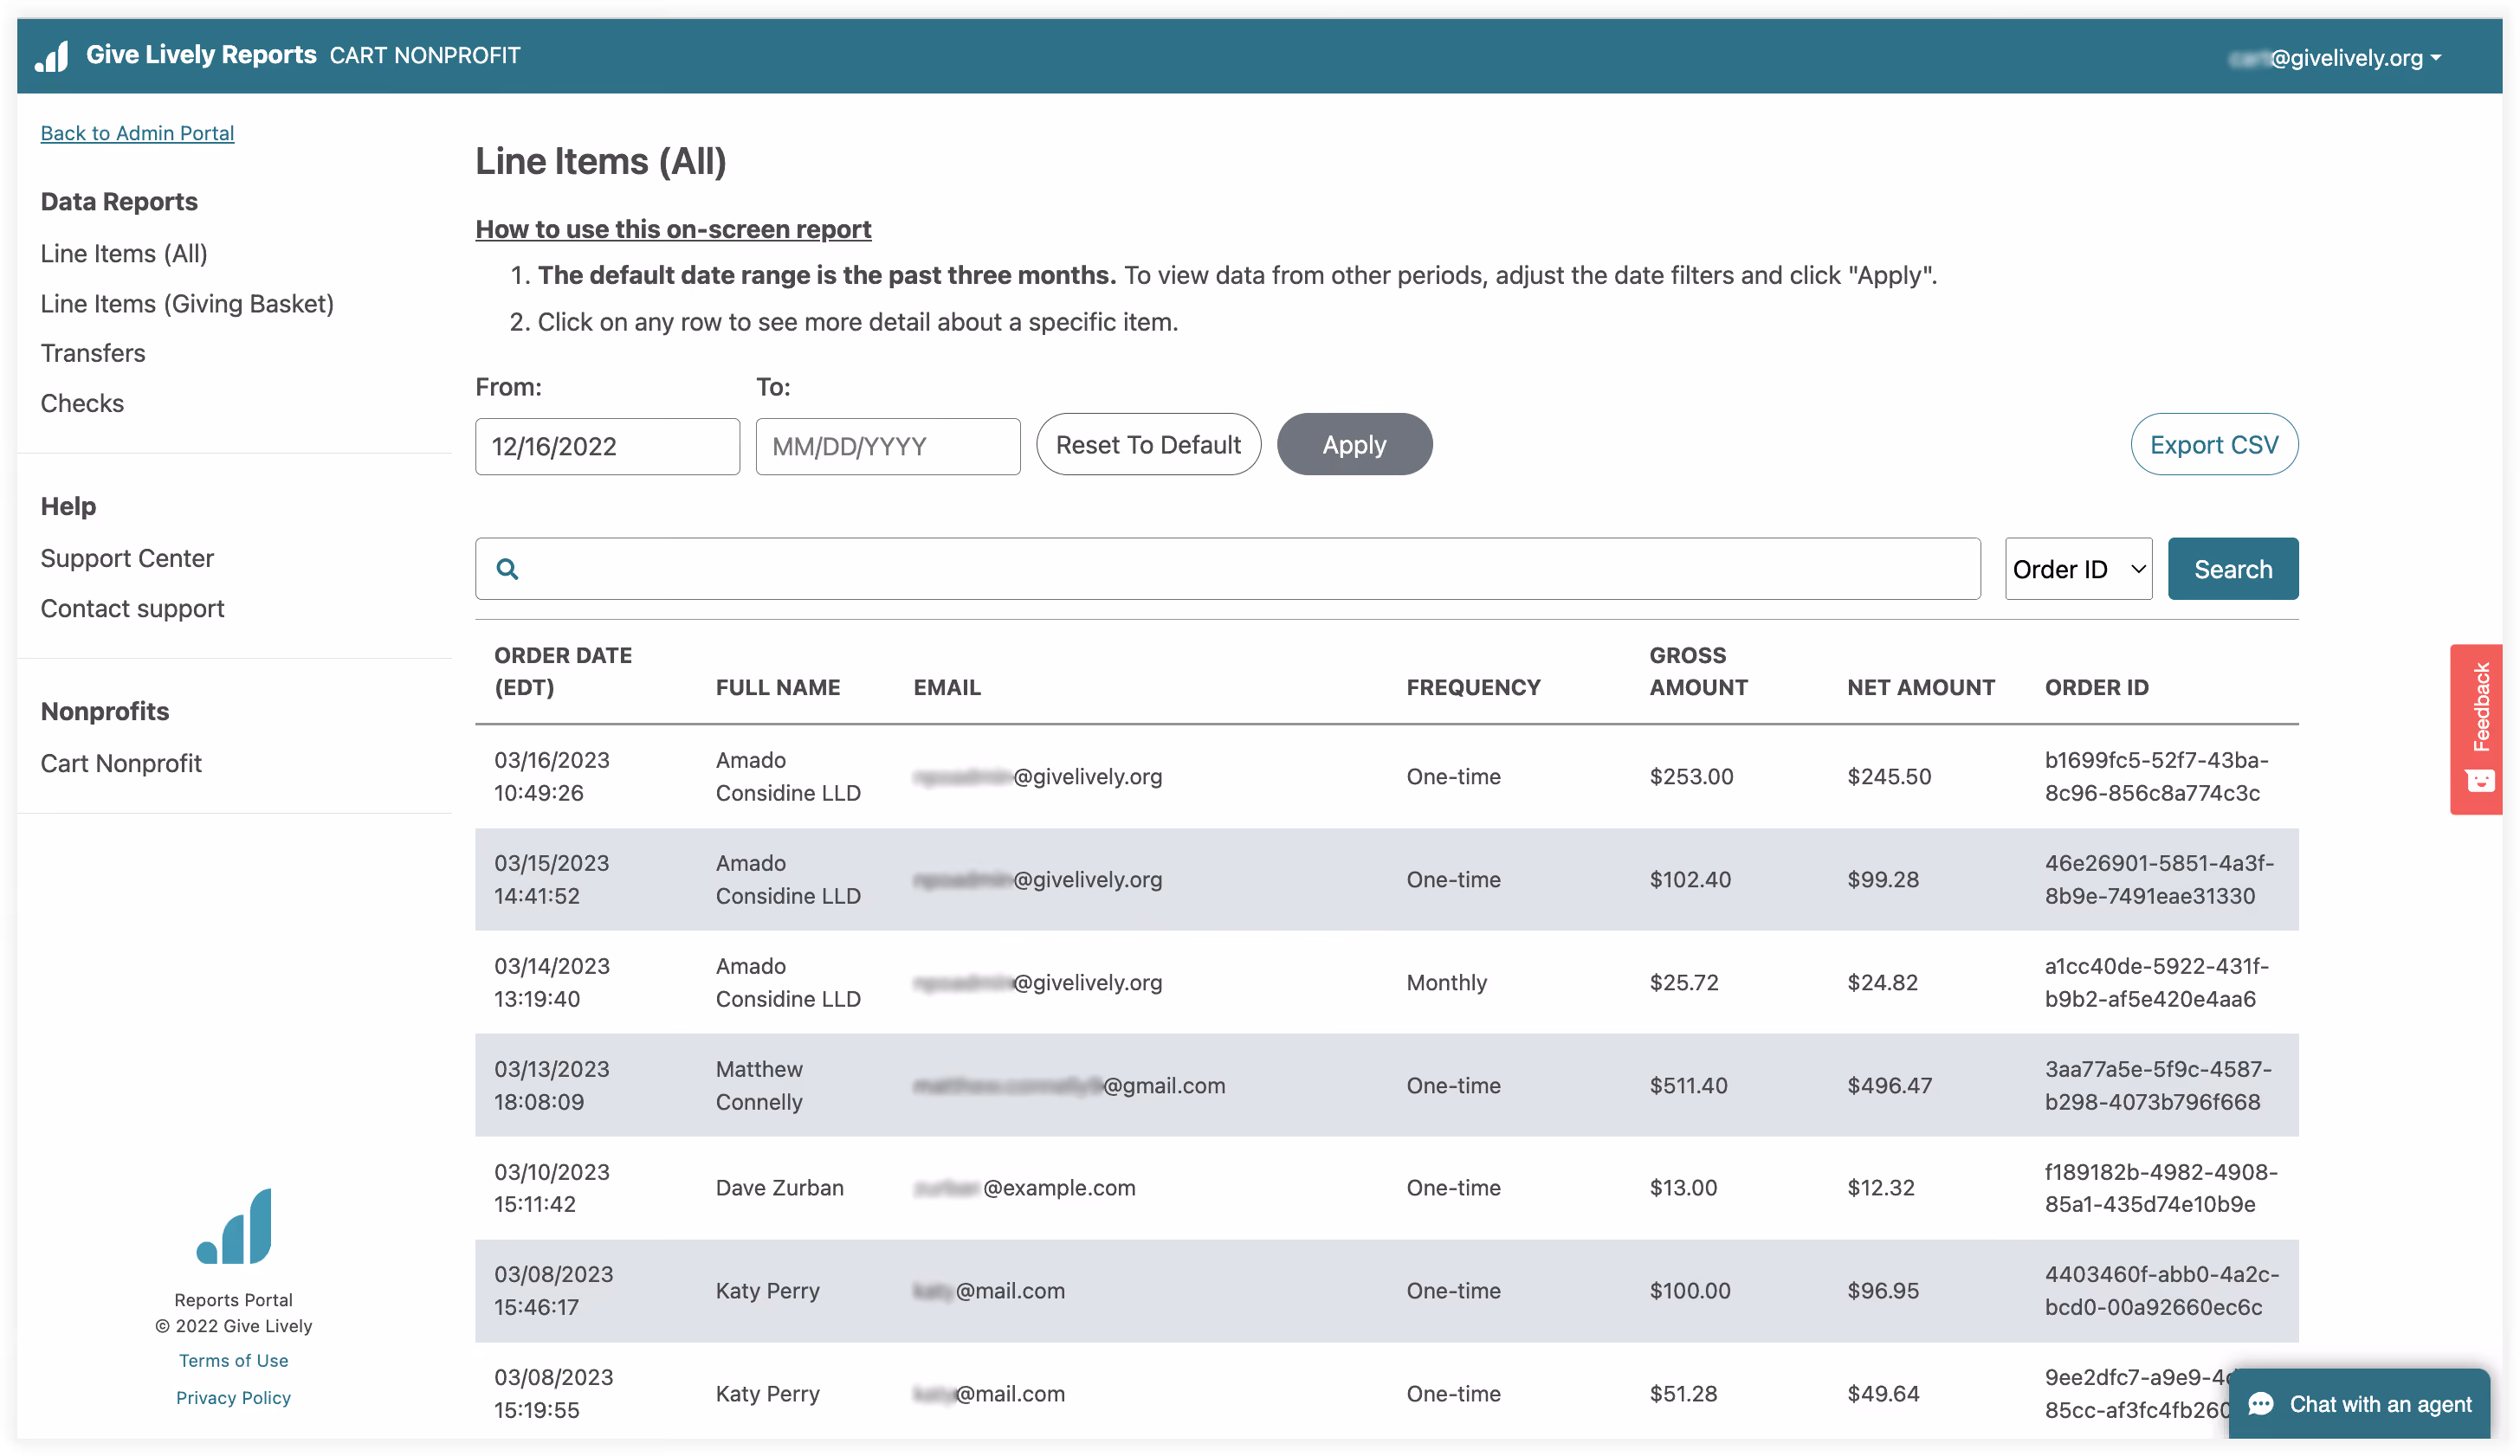This screenshot has height=1456, width=2520.
Task: Click order ID starting 3aa77a5e
Action: 2158,1086
